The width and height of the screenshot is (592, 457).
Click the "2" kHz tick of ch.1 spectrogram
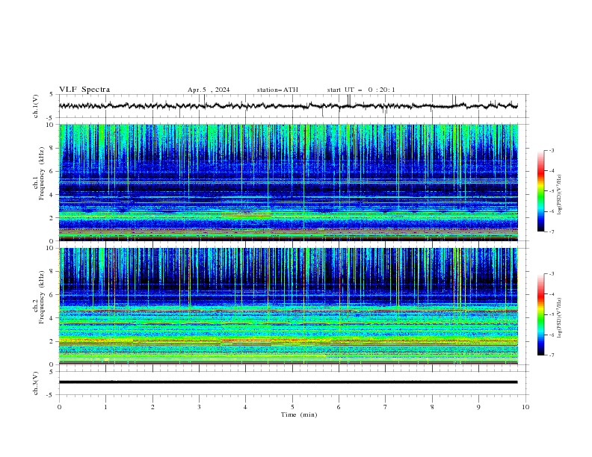(x=52, y=218)
